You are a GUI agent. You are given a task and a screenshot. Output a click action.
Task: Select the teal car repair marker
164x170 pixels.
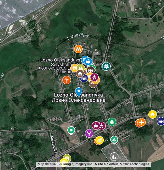point(106,66)
